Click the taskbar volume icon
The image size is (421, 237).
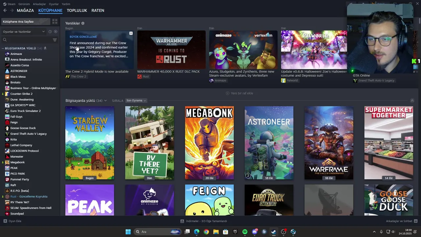(x=393, y=232)
